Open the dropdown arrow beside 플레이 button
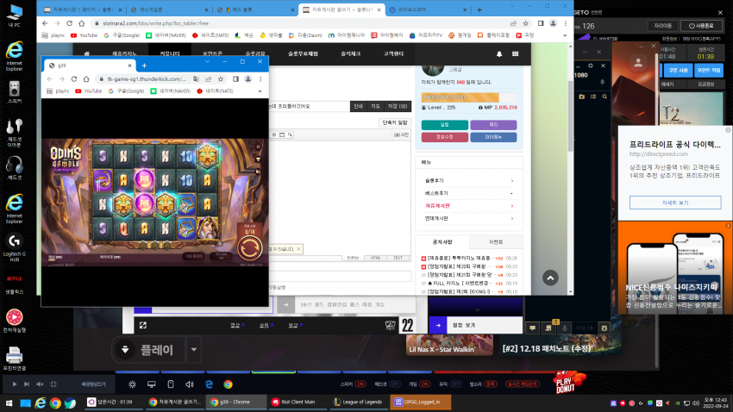The image size is (733, 412). tap(194, 349)
